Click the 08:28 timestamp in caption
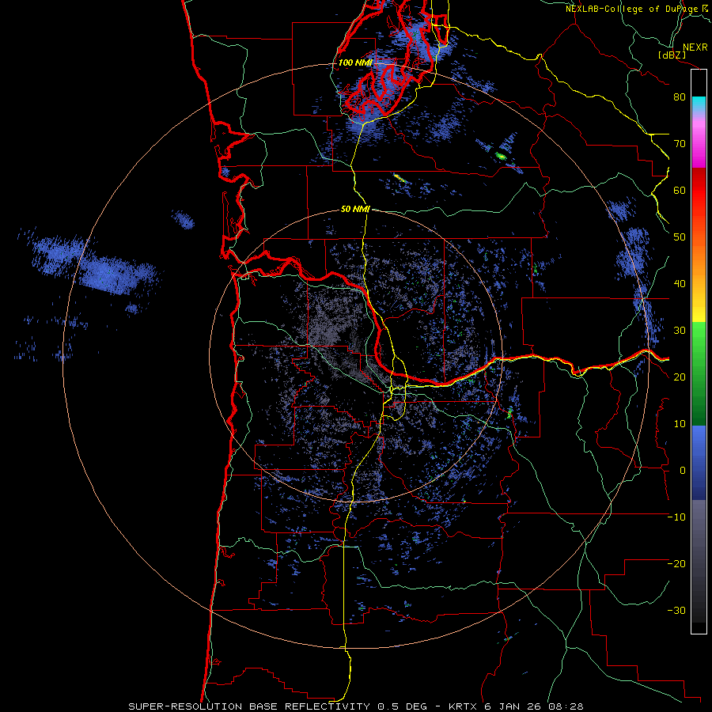 coord(566,706)
